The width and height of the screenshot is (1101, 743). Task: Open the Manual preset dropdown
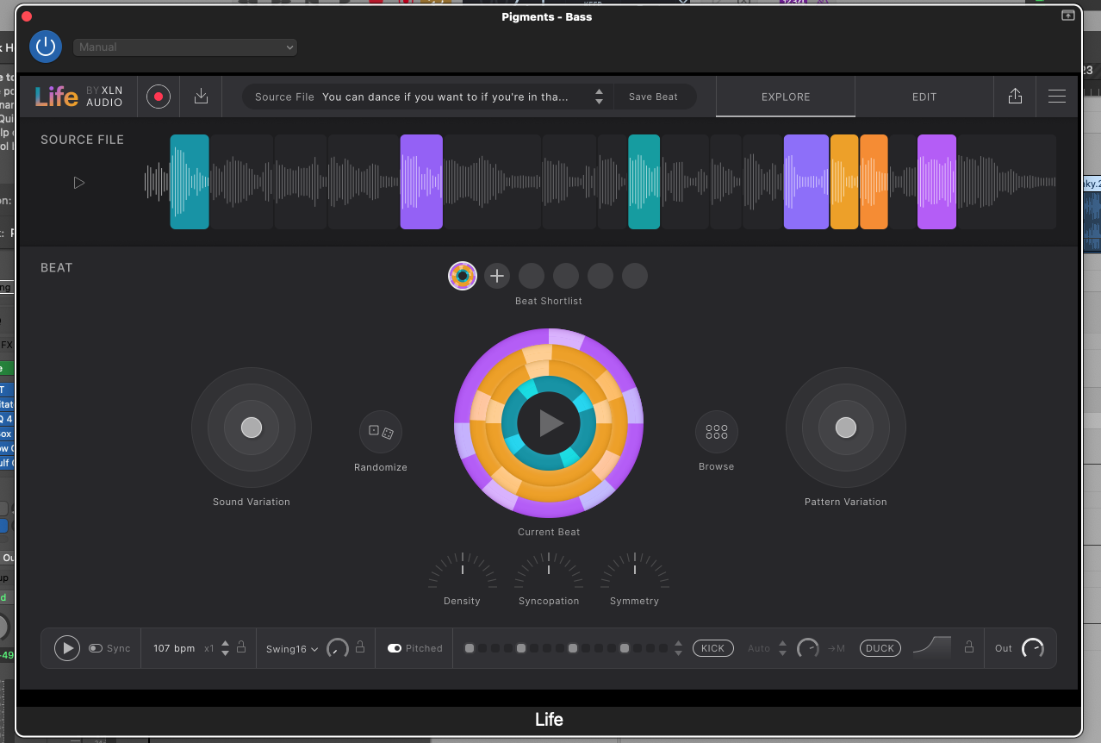point(185,47)
